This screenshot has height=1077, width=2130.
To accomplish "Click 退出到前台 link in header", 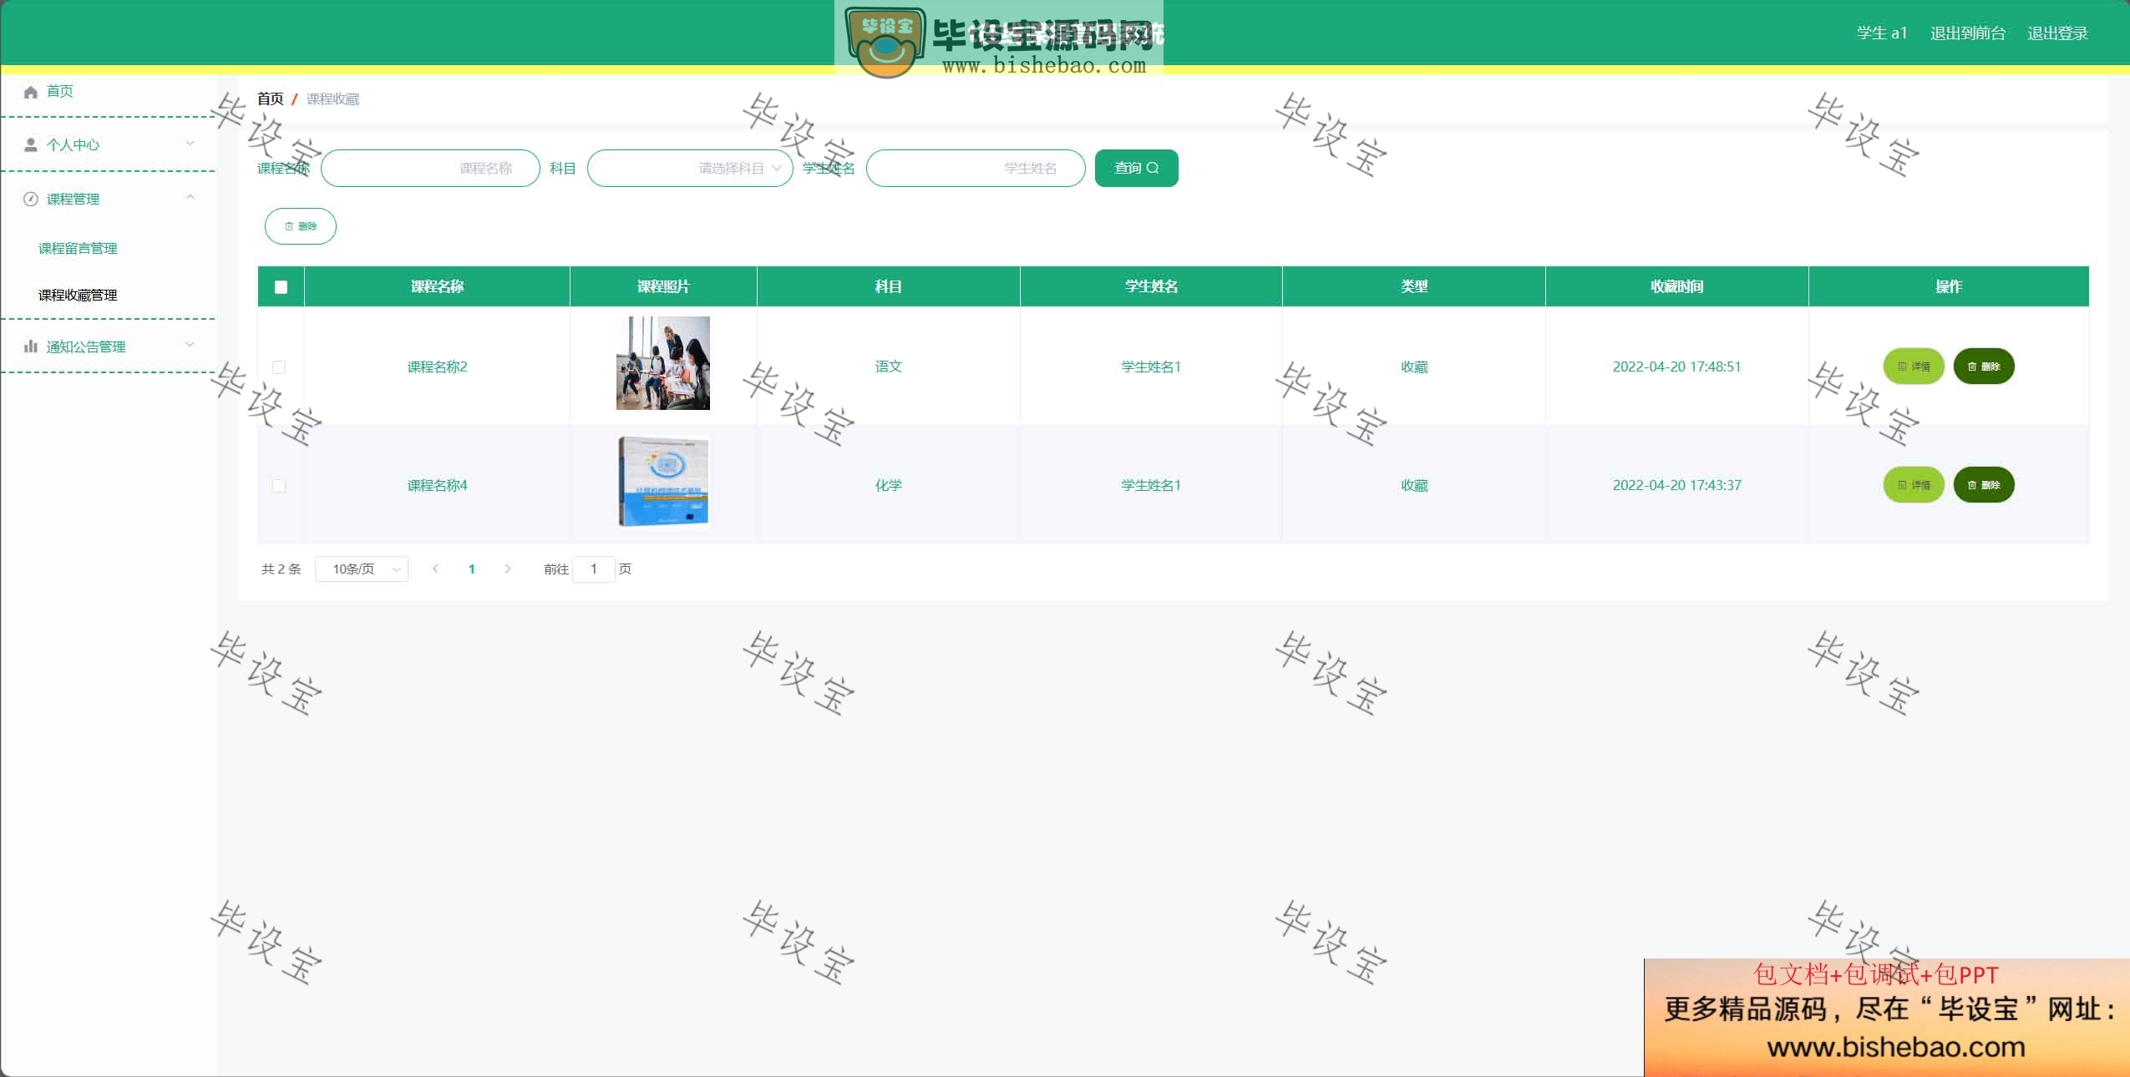I will 1968,33.
